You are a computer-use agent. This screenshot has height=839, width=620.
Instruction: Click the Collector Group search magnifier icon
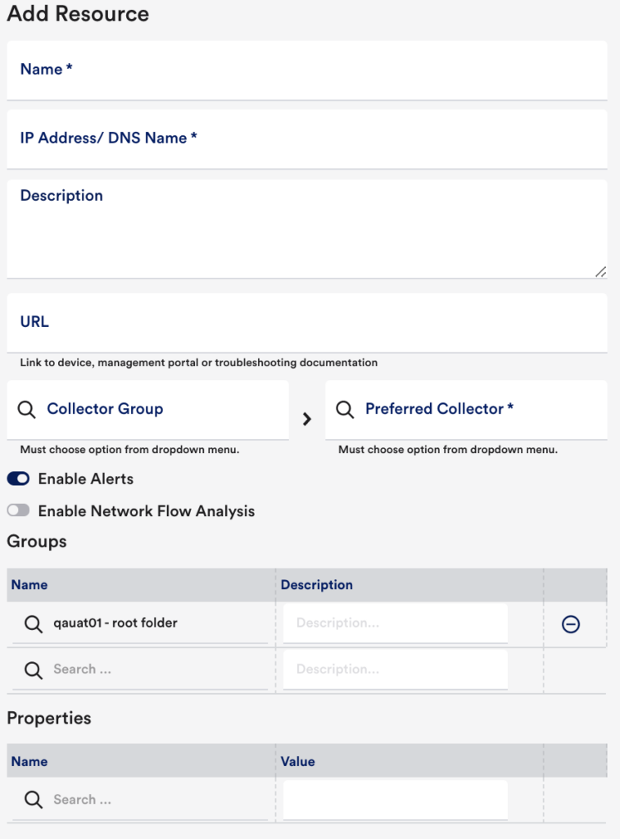click(26, 410)
